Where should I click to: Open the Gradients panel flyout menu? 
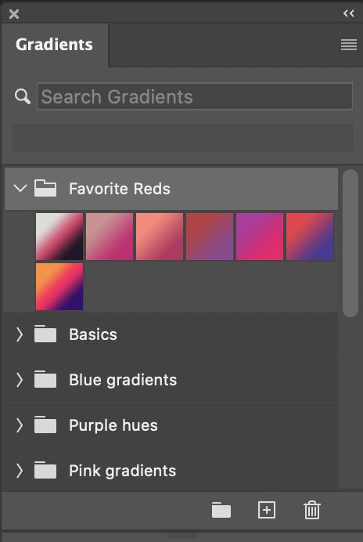[348, 45]
